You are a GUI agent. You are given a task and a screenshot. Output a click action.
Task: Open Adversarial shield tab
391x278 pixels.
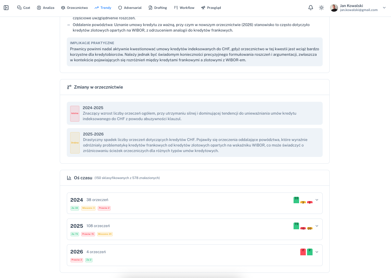tap(130, 8)
